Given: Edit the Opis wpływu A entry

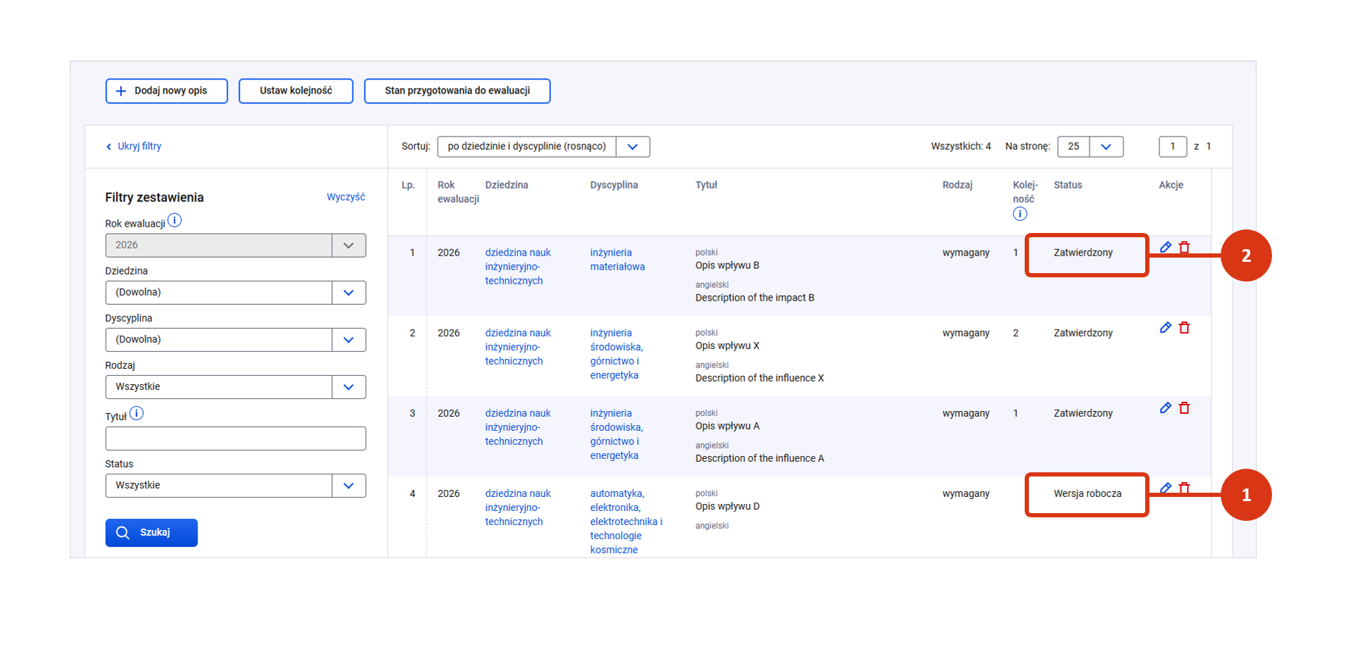Looking at the screenshot, I should pos(1165,408).
